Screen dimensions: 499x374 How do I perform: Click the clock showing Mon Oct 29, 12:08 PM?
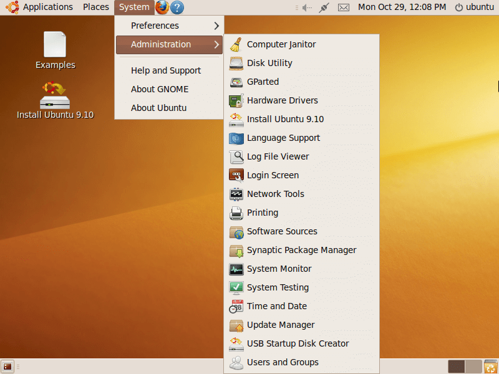click(x=402, y=7)
